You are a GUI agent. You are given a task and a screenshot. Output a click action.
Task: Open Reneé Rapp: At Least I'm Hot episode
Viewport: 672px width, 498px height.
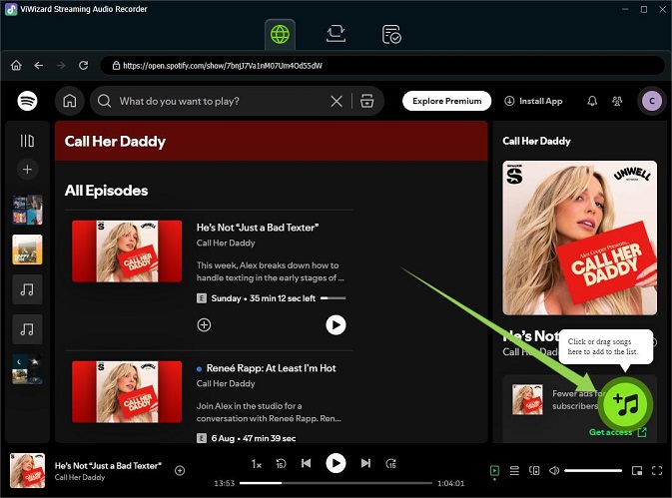[x=271, y=368]
